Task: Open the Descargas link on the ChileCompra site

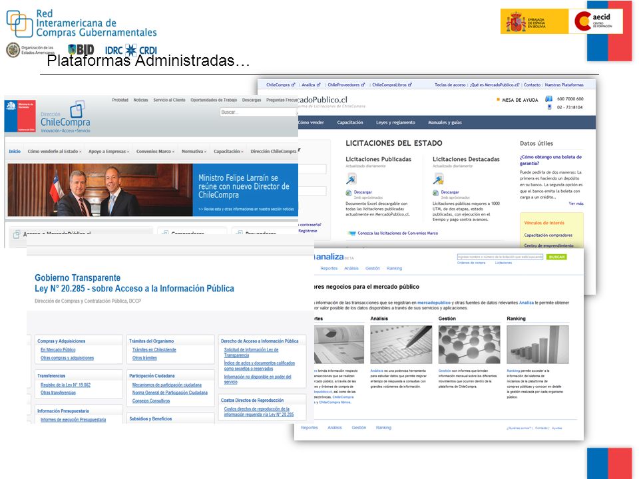Action: click(x=252, y=100)
